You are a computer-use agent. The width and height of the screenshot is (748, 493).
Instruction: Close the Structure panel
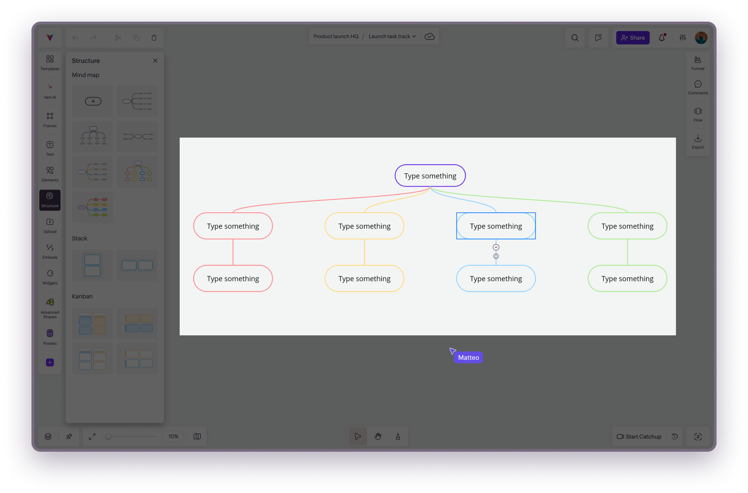155,61
